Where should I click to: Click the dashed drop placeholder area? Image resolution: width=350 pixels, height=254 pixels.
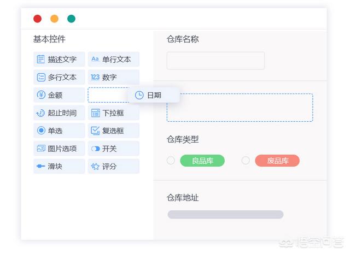(240, 108)
